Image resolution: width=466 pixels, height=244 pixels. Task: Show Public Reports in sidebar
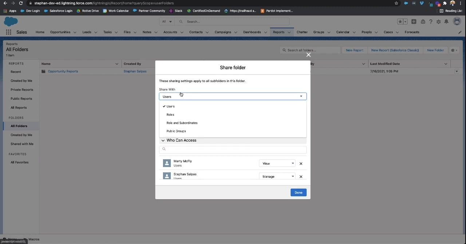[21, 99]
